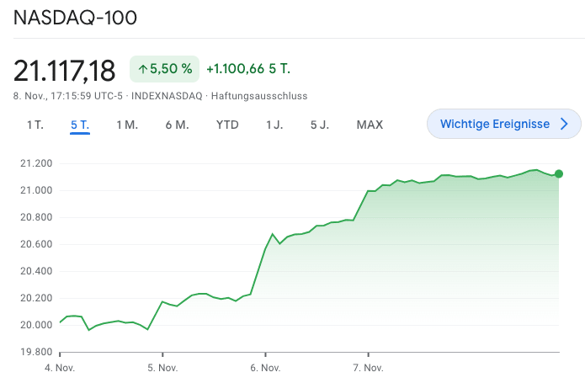The width and height of the screenshot is (585, 383).
Task: Show the YTD chart range
Action: 227,125
